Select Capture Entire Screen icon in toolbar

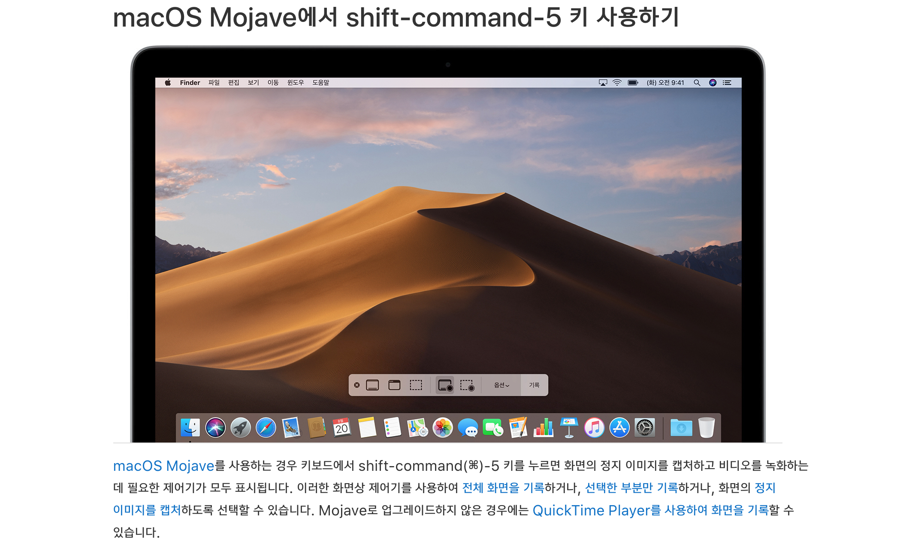(372, 385)
